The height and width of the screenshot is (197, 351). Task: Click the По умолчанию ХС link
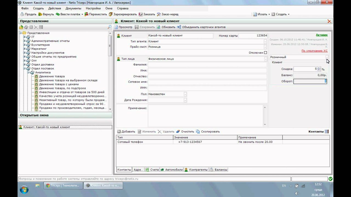315,51
